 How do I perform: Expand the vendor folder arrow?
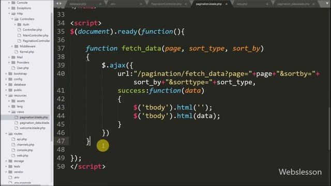6,172
